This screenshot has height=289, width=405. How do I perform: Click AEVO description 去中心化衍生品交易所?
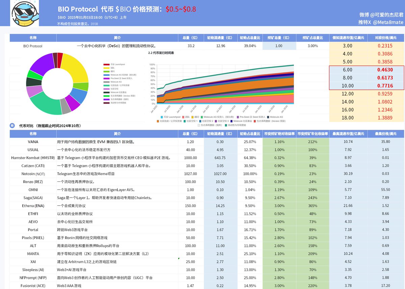tap(75, 222)
